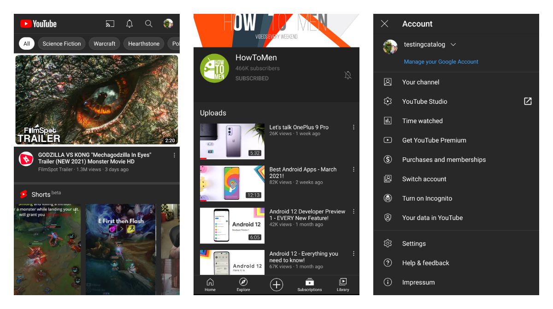
Task: Open external link icon beside YouTube Studio
Action: tap(528, 101)
